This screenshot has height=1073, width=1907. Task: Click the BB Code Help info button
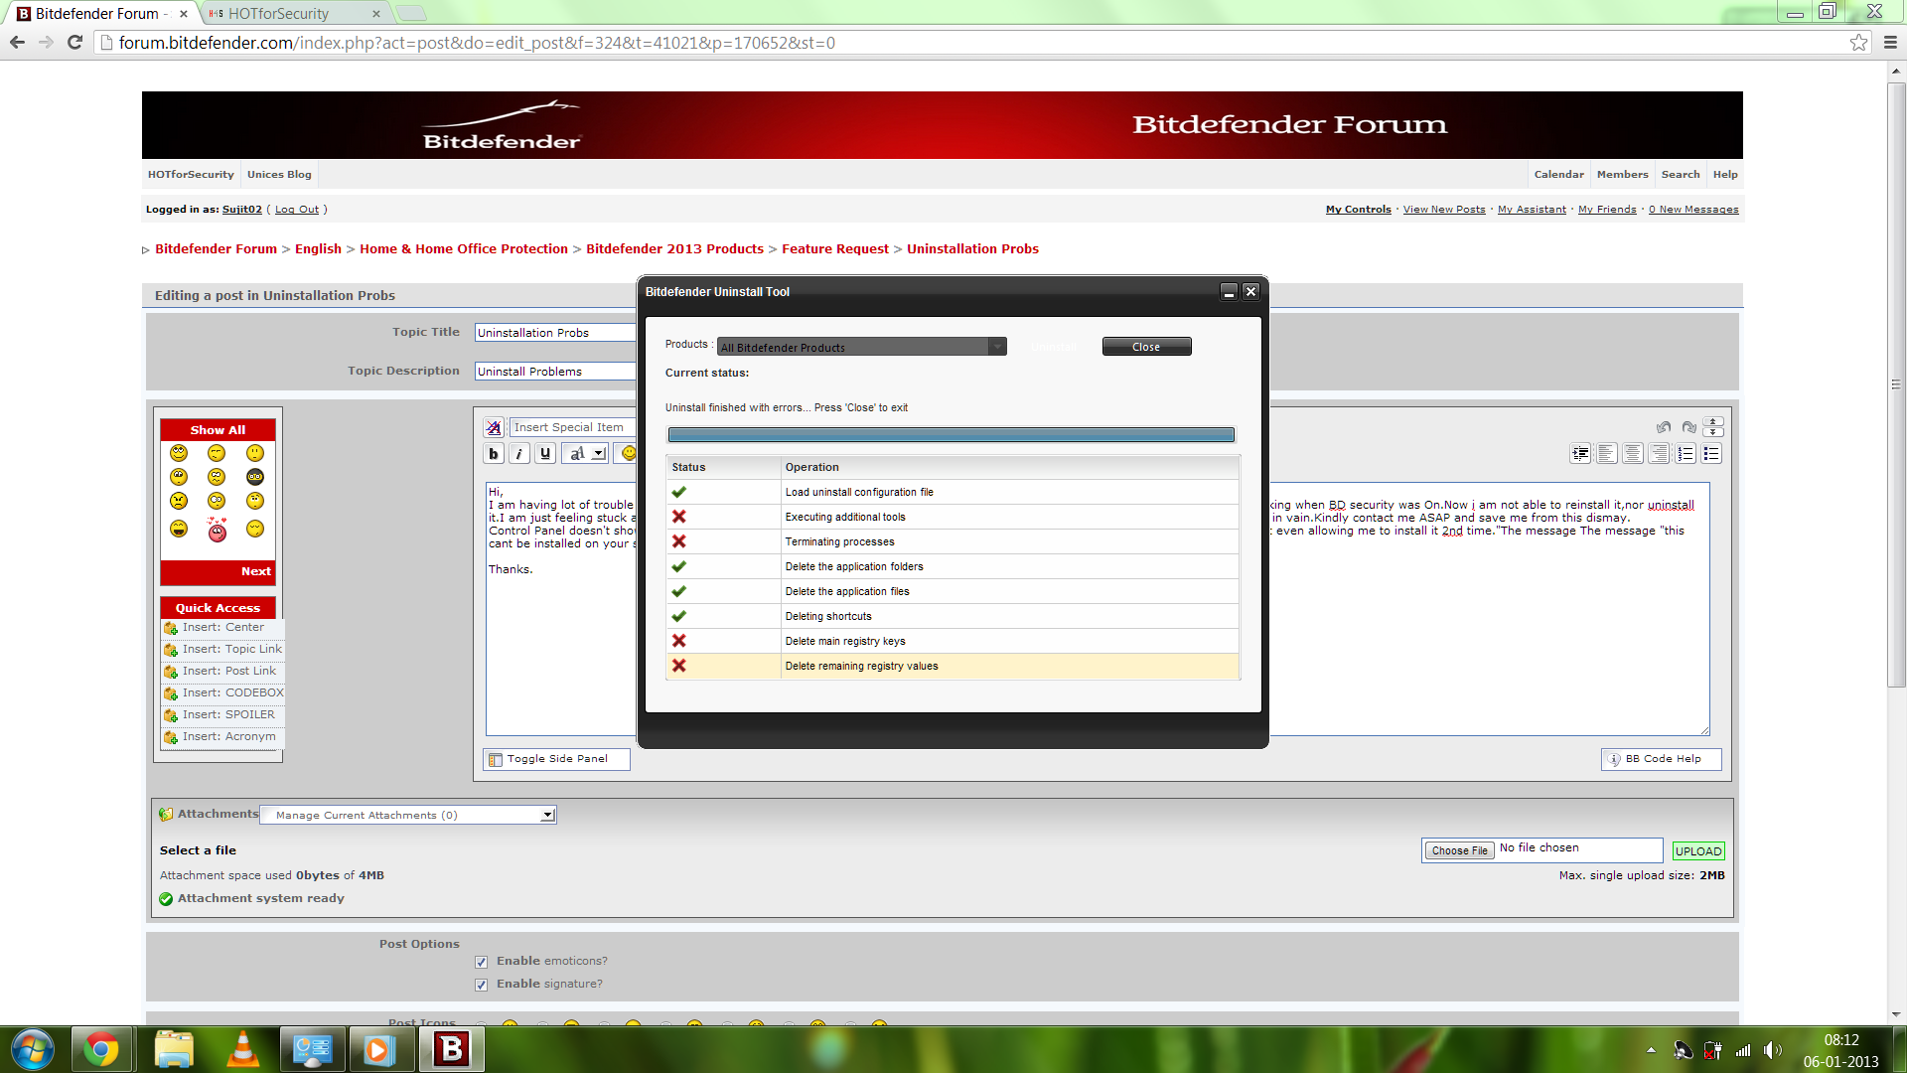tap(1661, 759)
